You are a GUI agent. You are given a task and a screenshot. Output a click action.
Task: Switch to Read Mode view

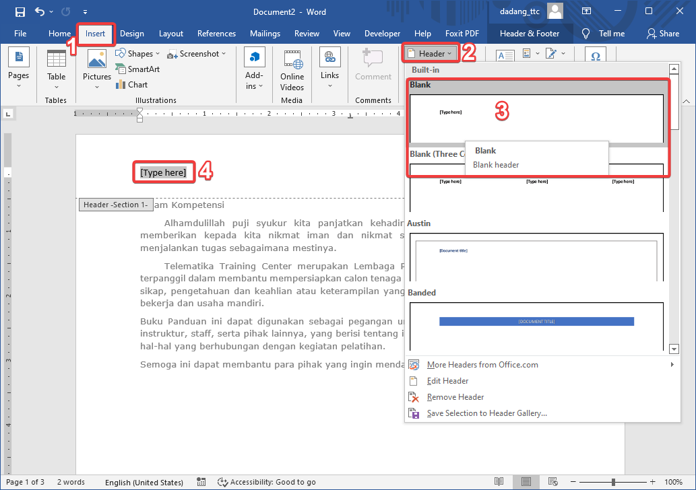[x=499, y=482]
